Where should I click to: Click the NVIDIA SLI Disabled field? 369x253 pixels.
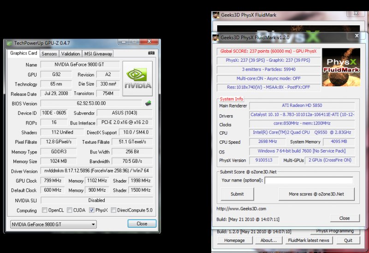[96, 200]
